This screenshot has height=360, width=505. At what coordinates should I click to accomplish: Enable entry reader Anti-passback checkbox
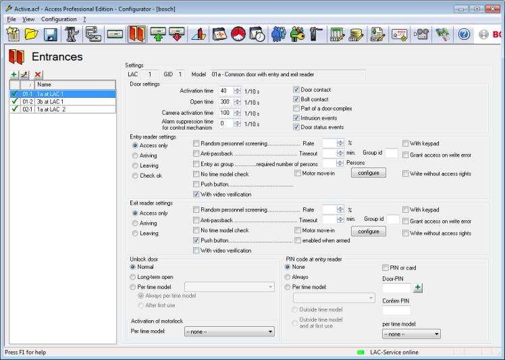[x=196, y=154]
